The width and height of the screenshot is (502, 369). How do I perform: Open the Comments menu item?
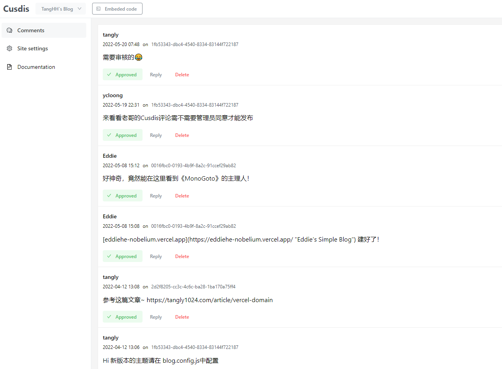[x=44, y=30]
